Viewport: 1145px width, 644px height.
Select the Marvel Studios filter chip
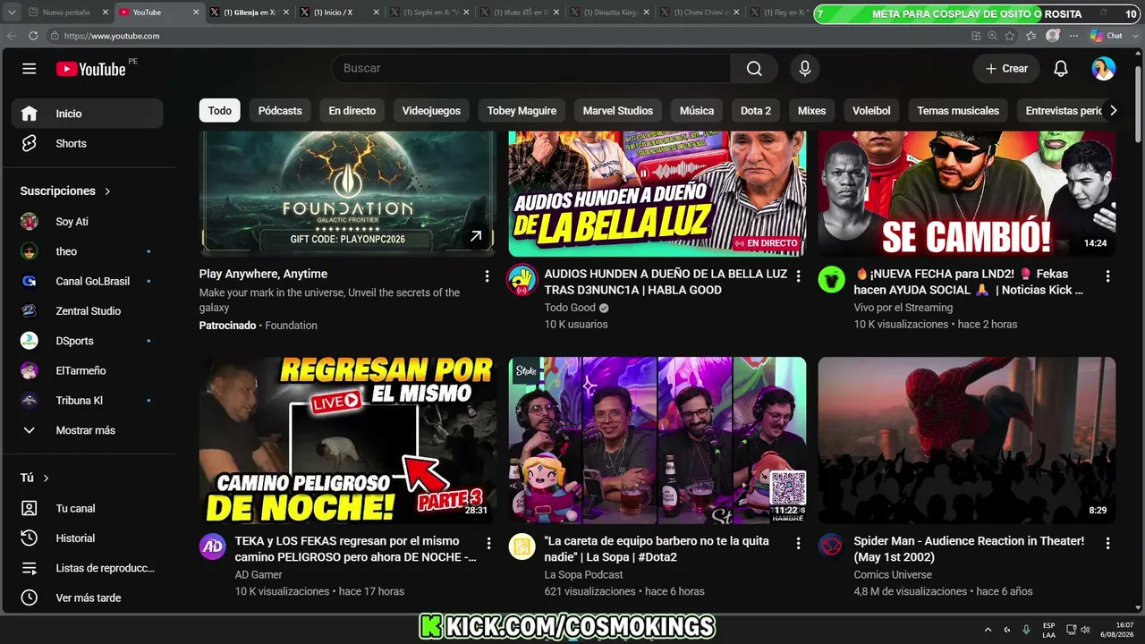tap(618, 111)
